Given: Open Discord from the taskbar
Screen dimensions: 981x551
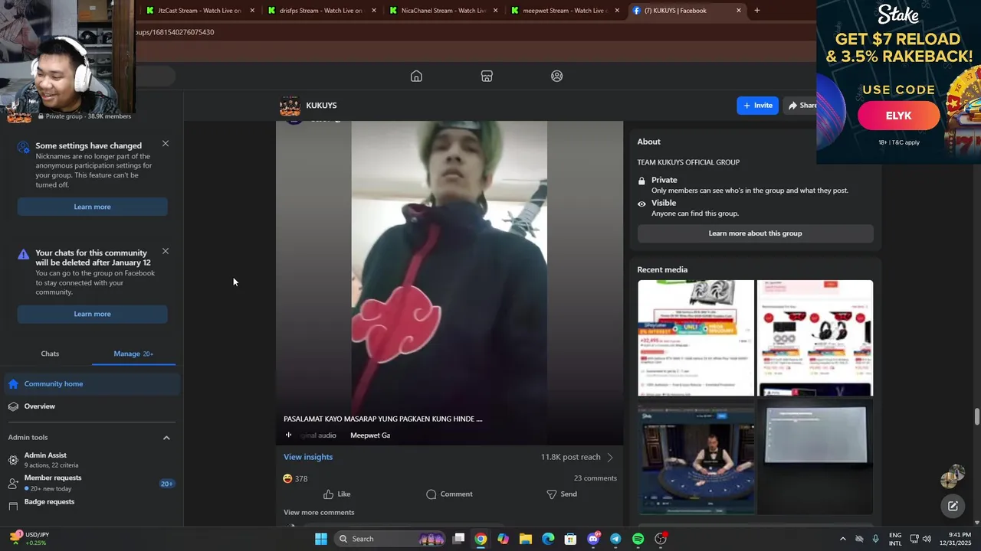Looking at the screenshot, I should click(x=593, y=539).
